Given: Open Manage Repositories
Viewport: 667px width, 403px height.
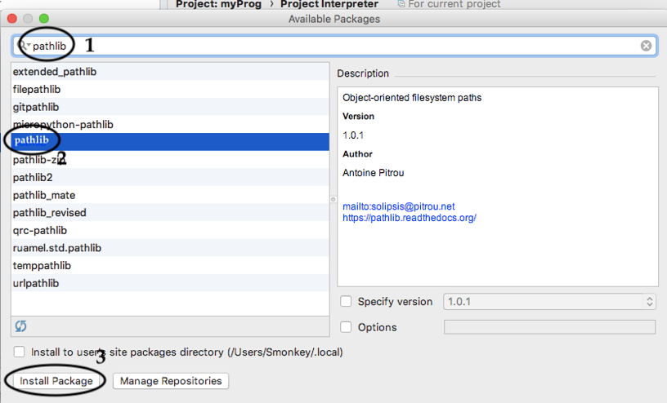Looking at the screenshot, I should coord(171,381).
